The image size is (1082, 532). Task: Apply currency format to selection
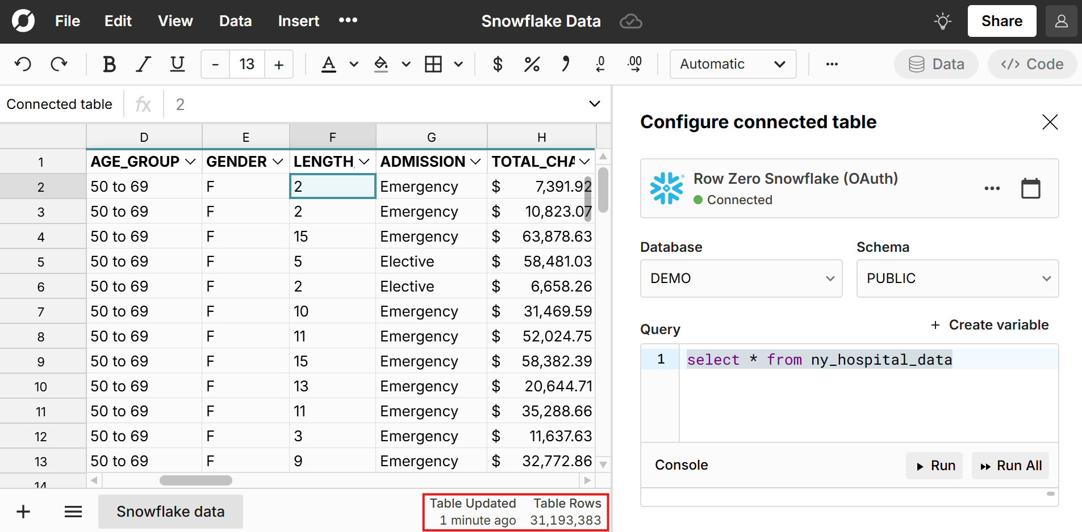(x=498, y=64)
